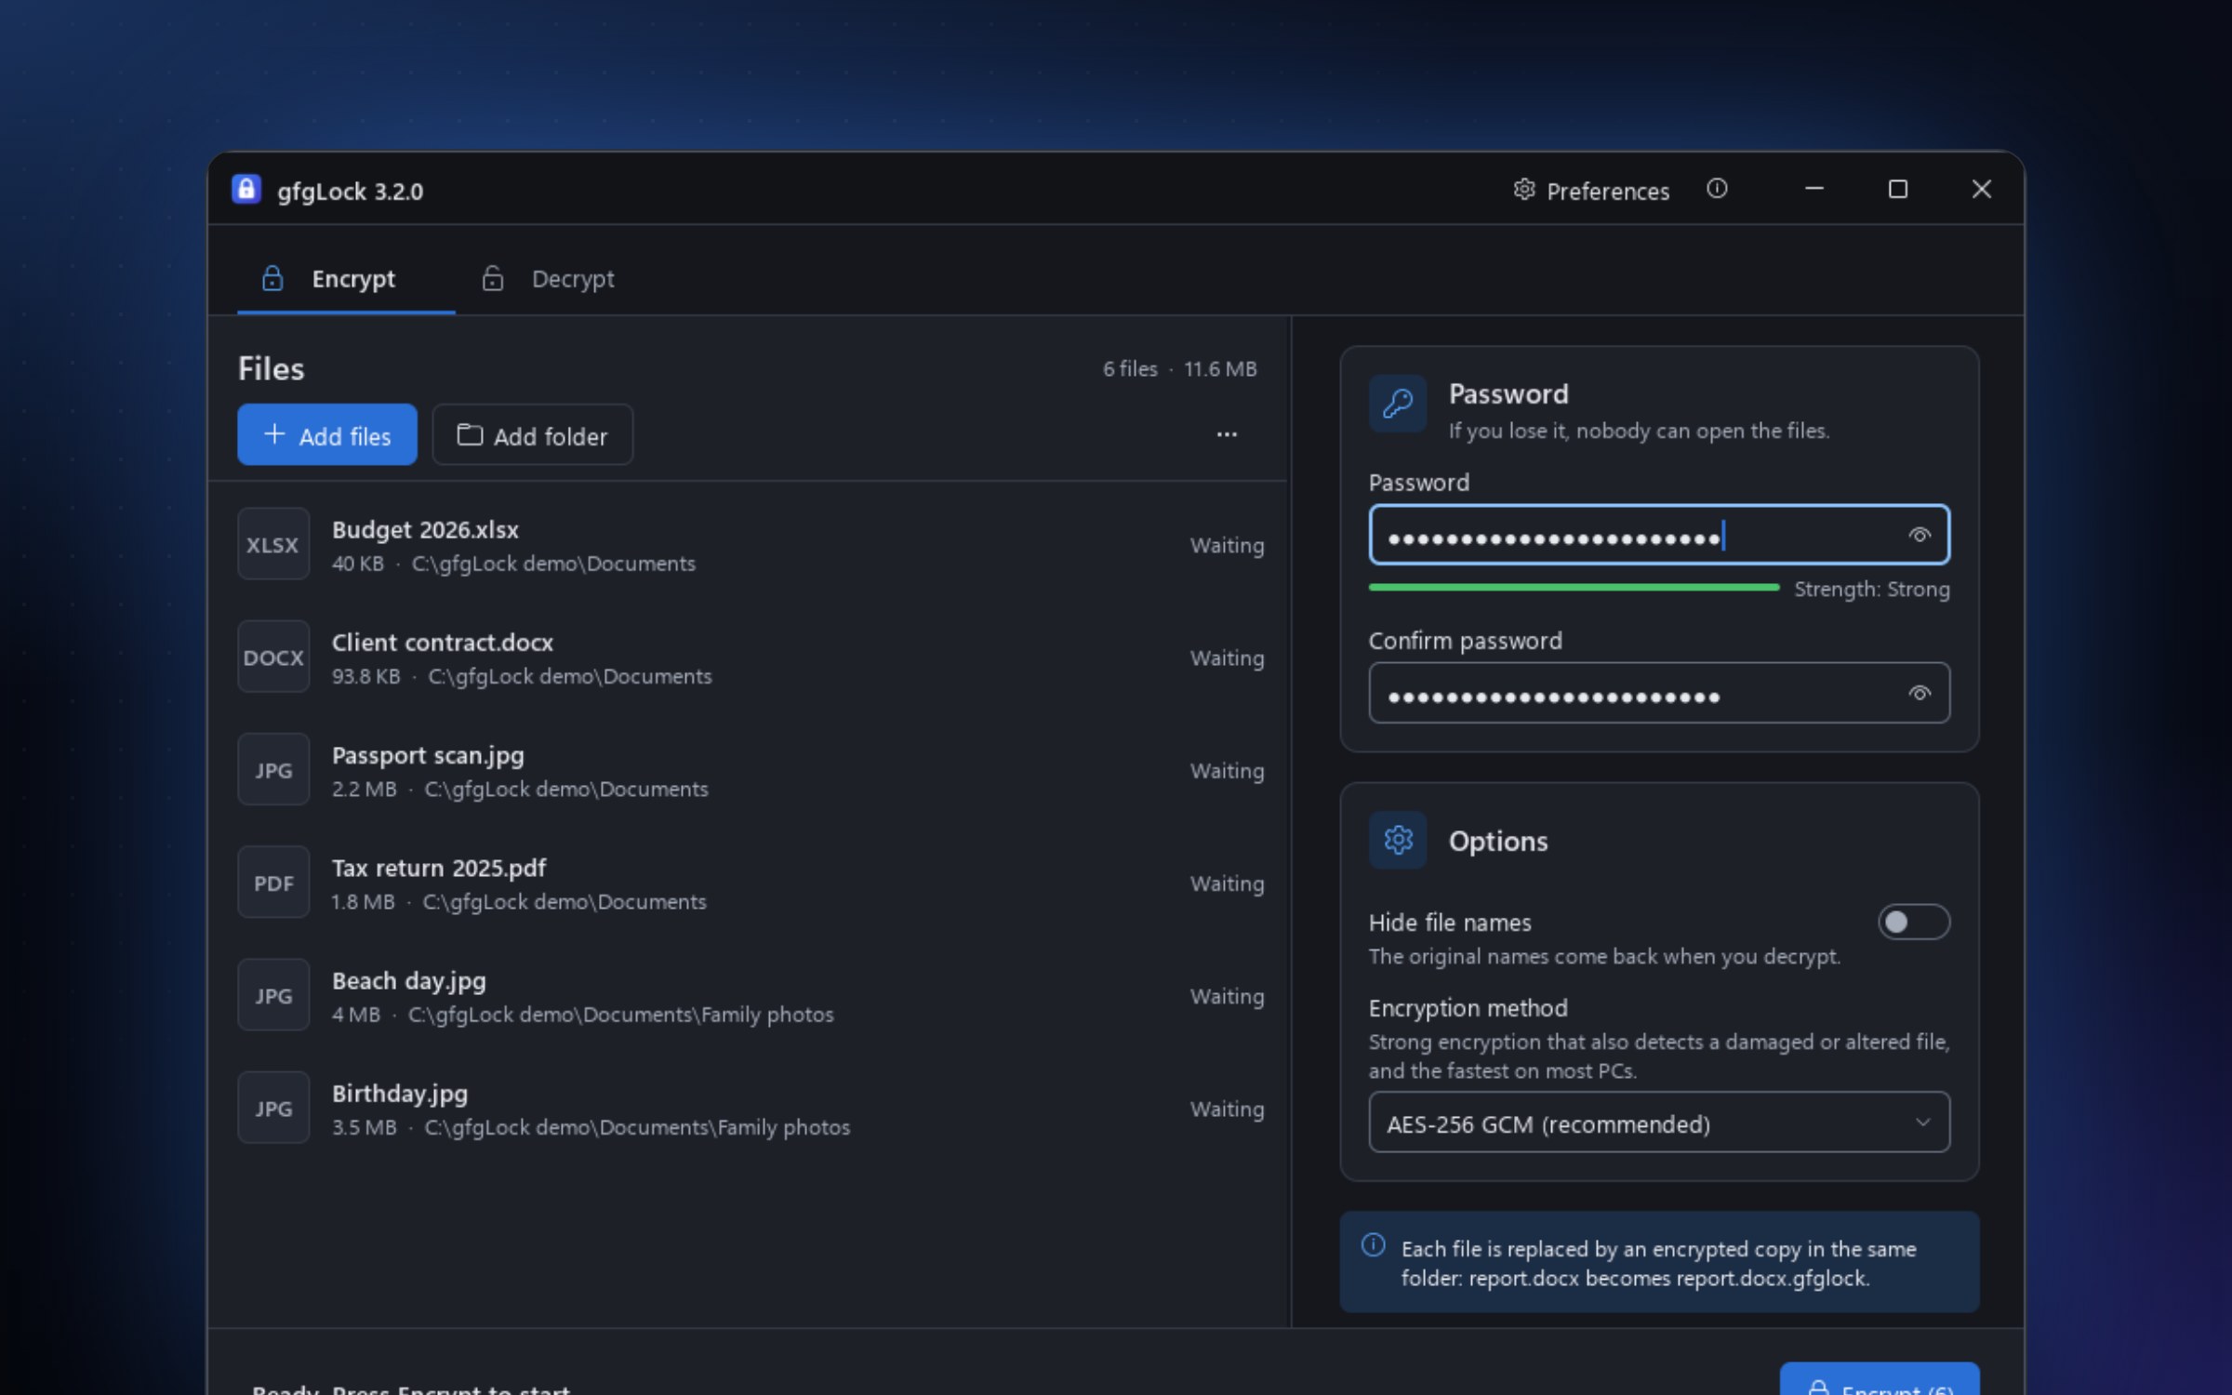Screen dimensions: 2232x1395
Task: Click the Waiting status of Budget 2026.xlsx
Action: [x=1227, y=545]
